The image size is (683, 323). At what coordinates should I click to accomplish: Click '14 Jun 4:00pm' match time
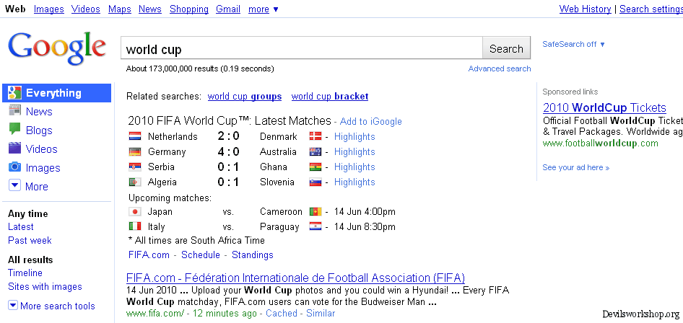coord(365,212)
